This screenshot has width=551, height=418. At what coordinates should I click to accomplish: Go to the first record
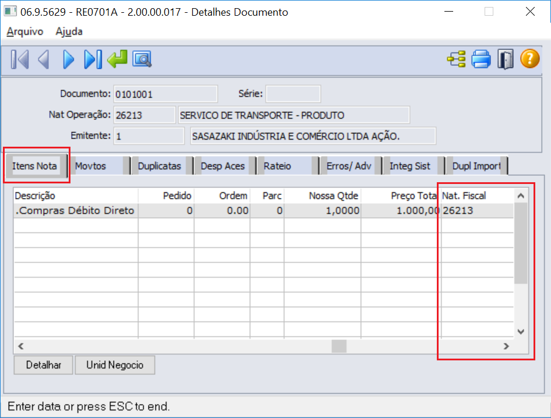pos(20,59)
